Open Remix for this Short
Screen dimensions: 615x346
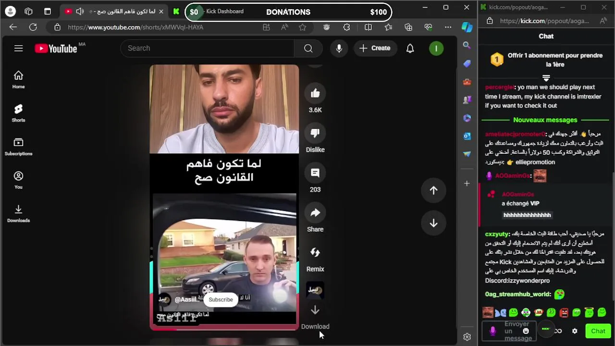pyautogui.click(x=315, y=253)
